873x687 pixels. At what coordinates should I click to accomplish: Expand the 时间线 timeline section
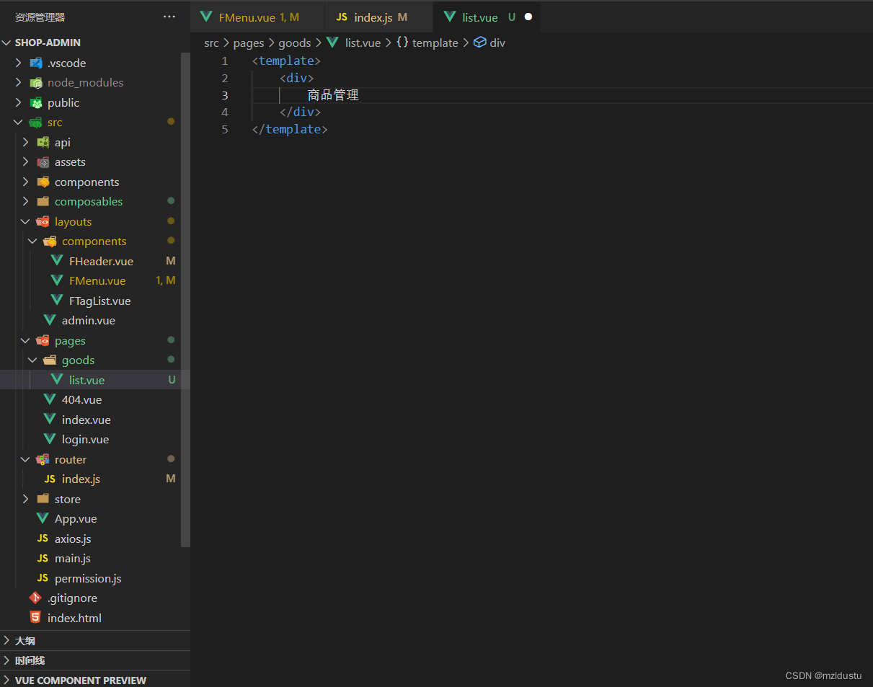pyautogui.click(x=95, y=660)
